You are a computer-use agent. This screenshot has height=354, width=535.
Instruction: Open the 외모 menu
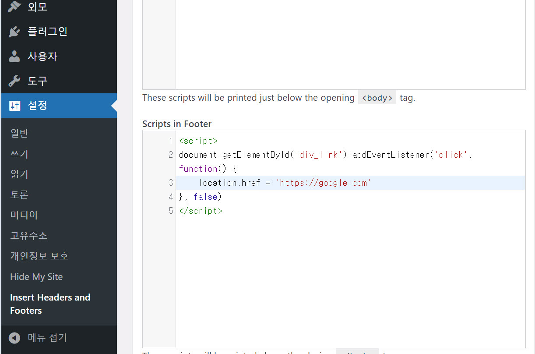coord(59,7)
